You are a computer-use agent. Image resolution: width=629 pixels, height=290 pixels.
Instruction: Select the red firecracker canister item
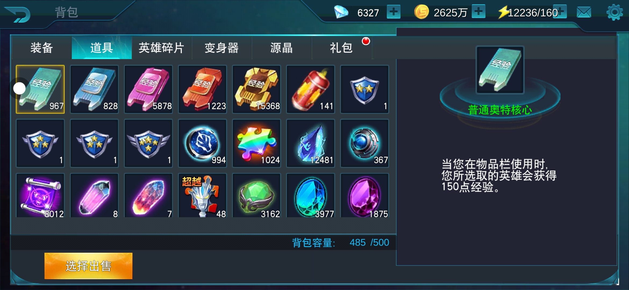[310, 89]
